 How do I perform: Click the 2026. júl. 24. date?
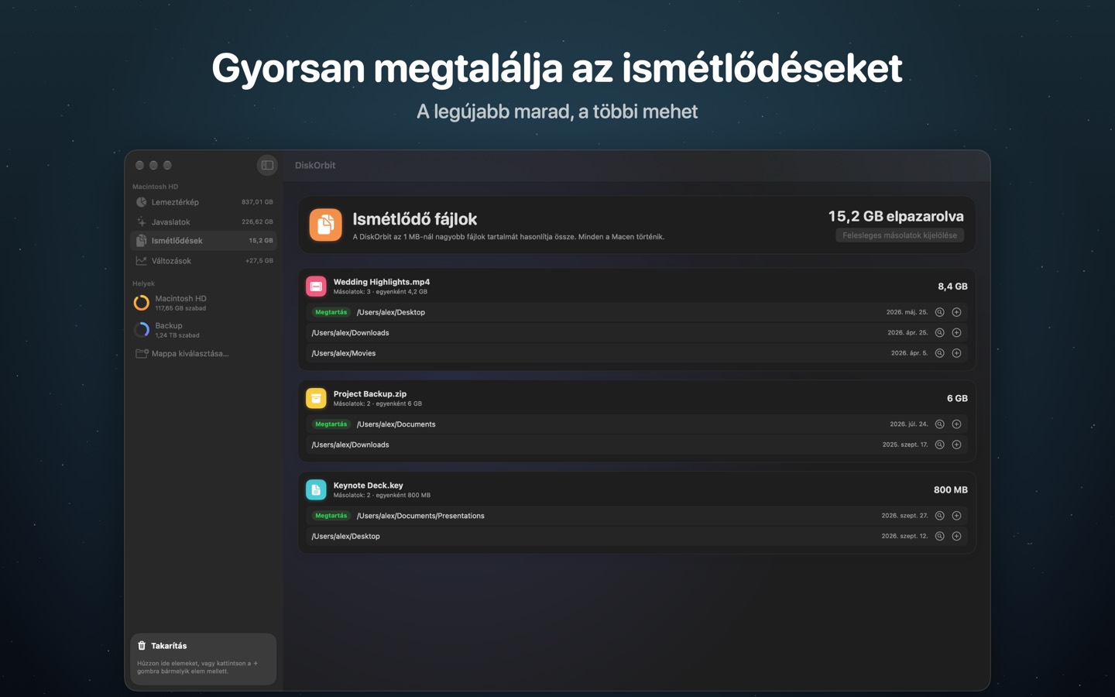[x=908, y=424]
